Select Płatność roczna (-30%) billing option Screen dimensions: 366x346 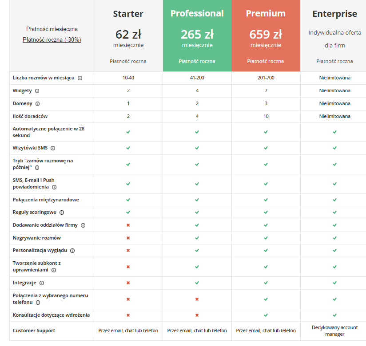(x=52, y=39)
